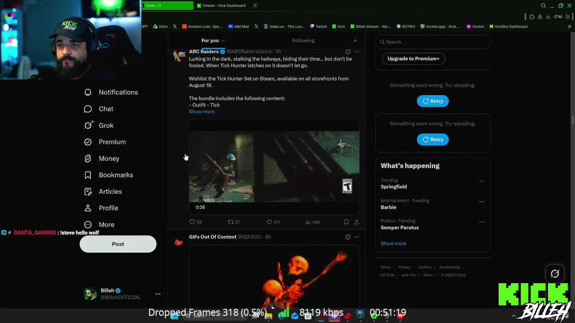Open the Voxbot bookmark
The image size is (575, 323).
[x=475, y=26]
